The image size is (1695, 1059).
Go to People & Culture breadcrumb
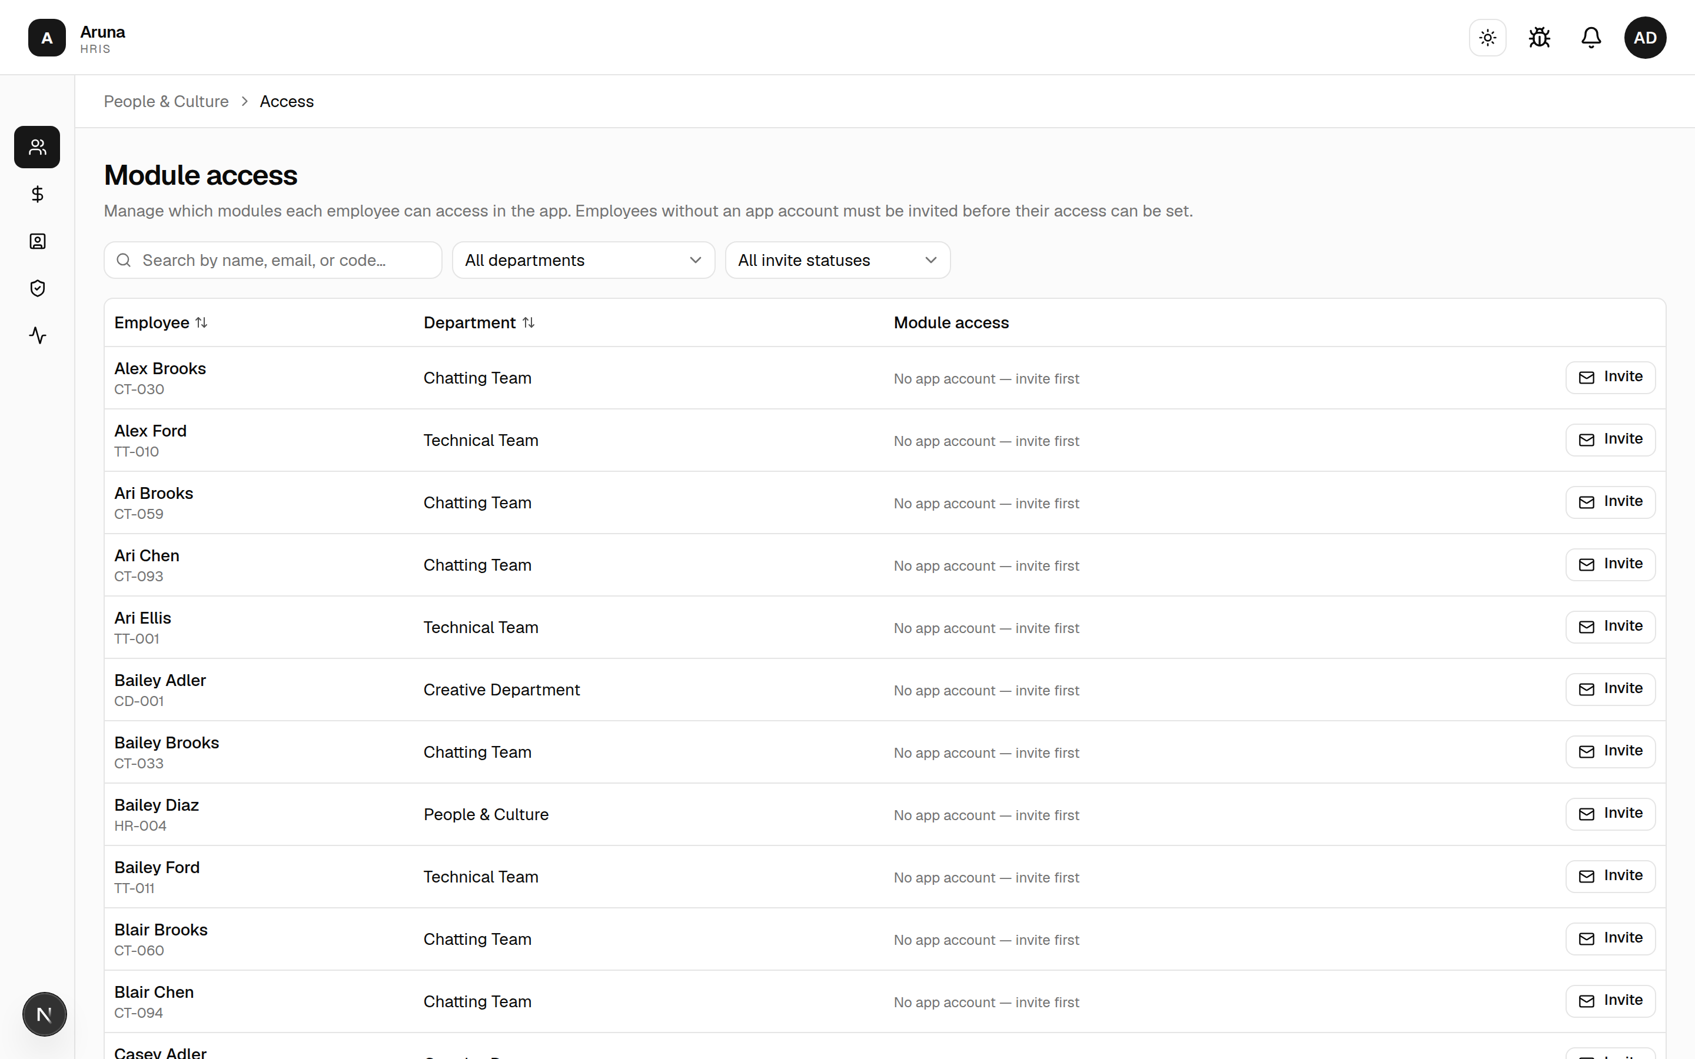pyautogui.click(x=166, y=102)
